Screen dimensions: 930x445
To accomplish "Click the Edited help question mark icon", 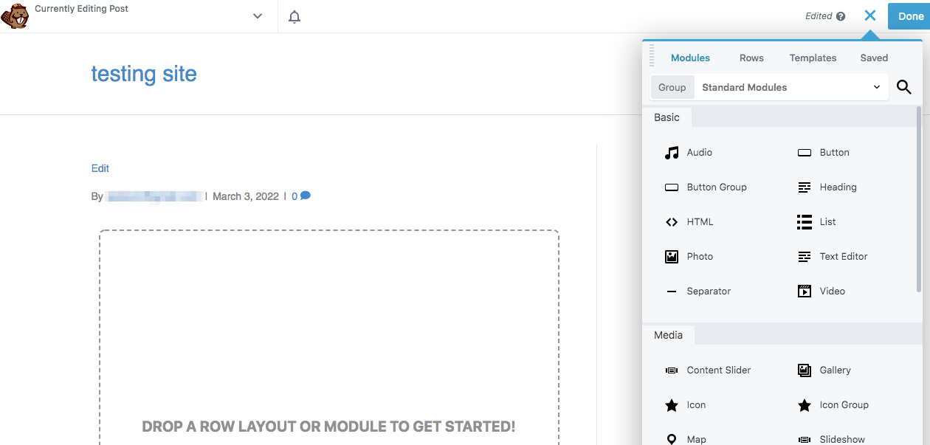I will [x=841, y=16].
